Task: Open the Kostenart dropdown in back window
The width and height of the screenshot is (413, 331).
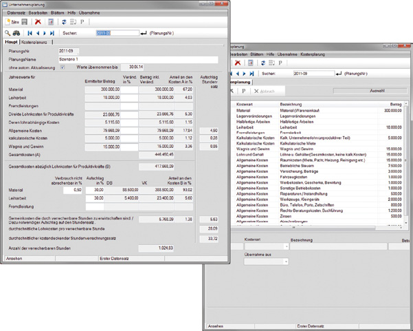Action: click(286, 246)
